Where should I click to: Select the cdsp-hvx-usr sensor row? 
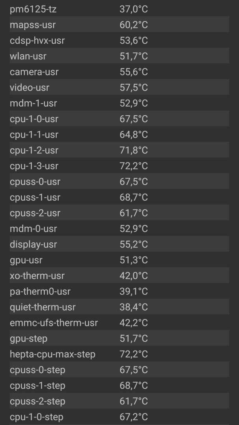tap(119, 41)
